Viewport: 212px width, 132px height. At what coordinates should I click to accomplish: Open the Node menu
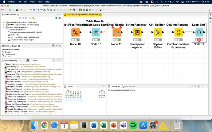40,2
